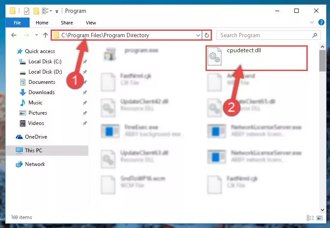Click the Quick access star icon

(20, 51)
